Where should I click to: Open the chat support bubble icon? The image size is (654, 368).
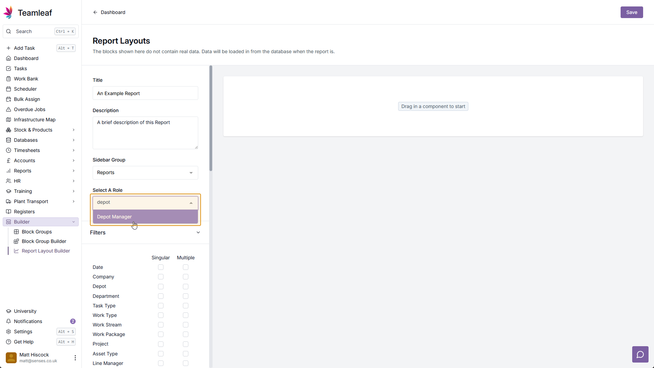coord(640,354)
